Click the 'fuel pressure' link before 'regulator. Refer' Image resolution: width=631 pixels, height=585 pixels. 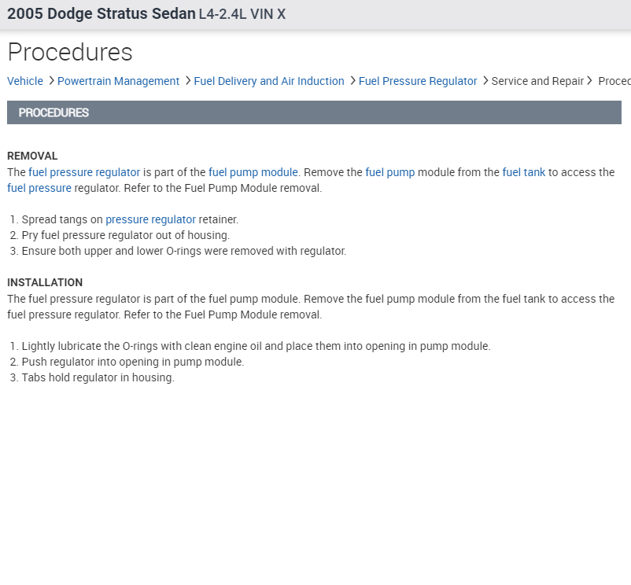tap(39, 188)
